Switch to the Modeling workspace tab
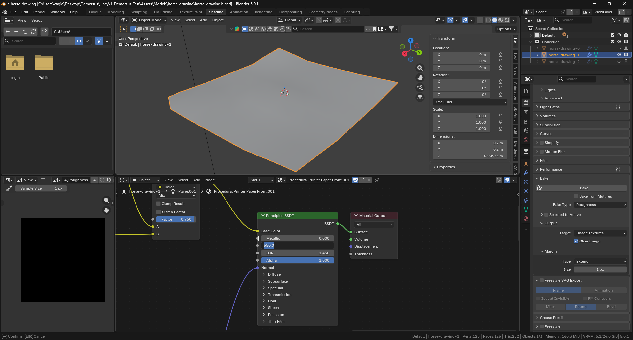Viewport: 633px width, 340px height. click(116, 12)
